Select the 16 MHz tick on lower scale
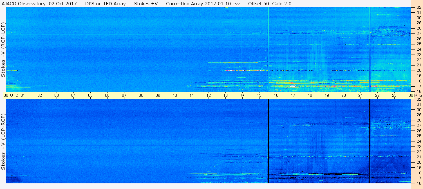Screen dimensions: 423x189 coord(418,183)
